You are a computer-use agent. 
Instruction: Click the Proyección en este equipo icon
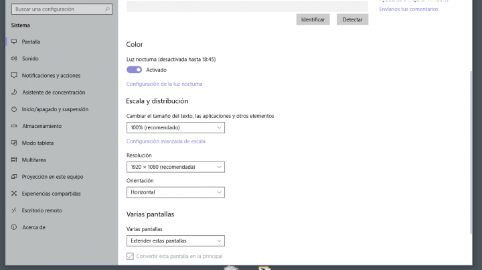14,176
